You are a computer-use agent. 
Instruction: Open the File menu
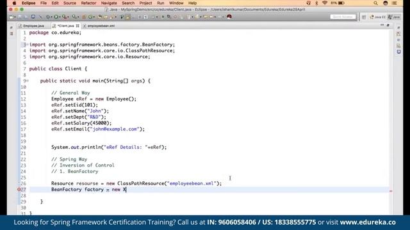(x=44, y=3)
